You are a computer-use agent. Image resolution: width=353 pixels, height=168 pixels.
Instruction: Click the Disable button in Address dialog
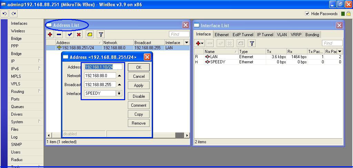[139, 96]
